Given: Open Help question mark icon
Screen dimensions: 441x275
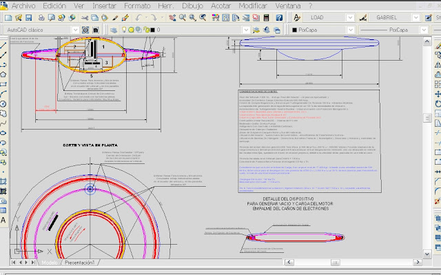Looking at the screenshot, I should 279,18.
